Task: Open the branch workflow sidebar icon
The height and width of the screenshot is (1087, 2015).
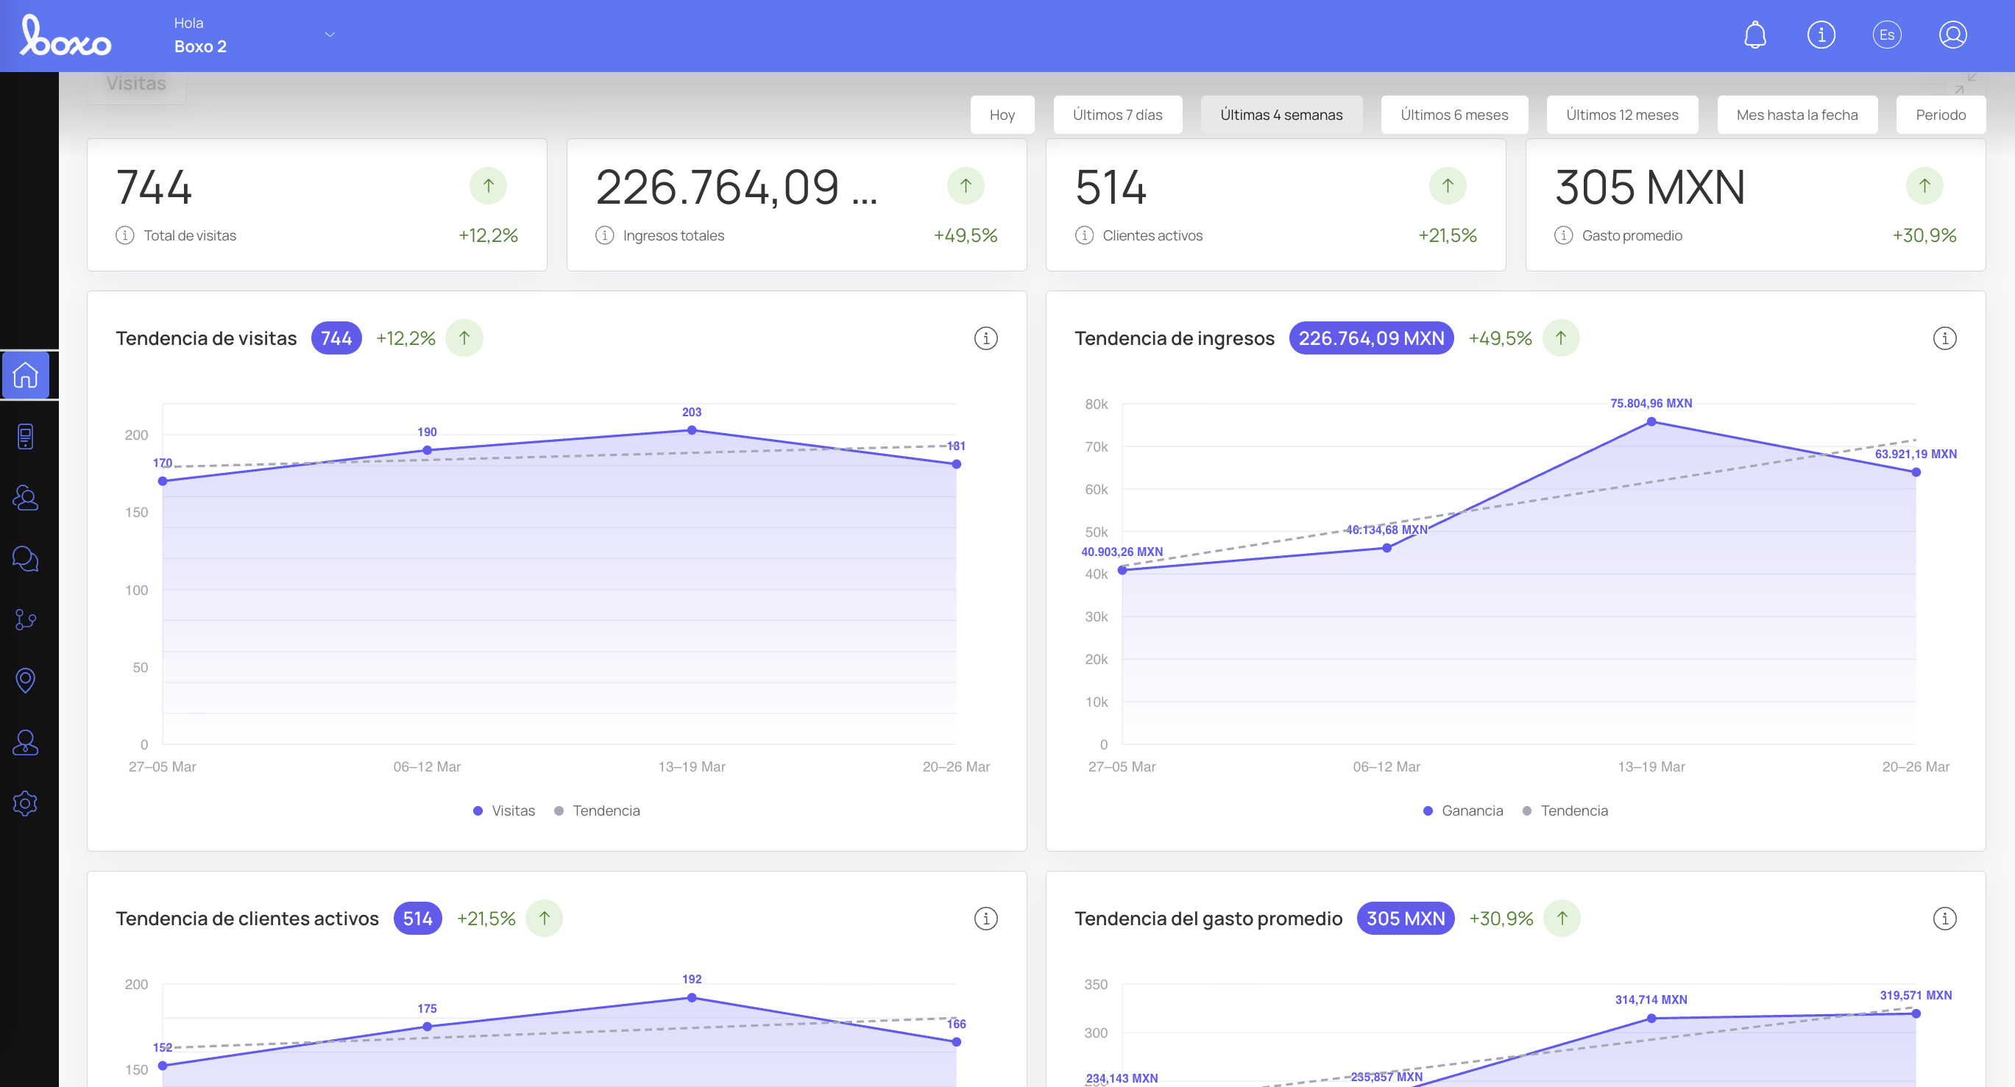Action: [26, 620]
